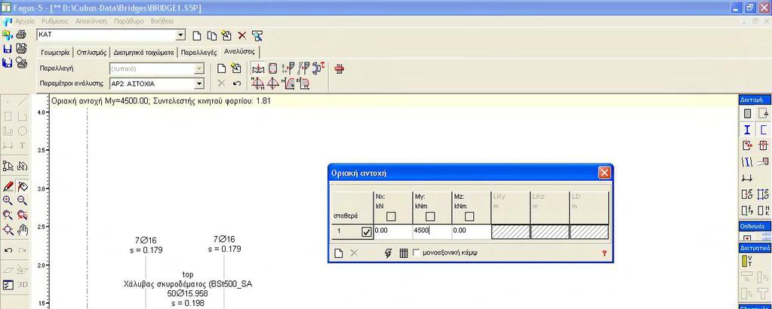
Task: Click the 50∅15.958 reinforcement label
Action: 188,294
